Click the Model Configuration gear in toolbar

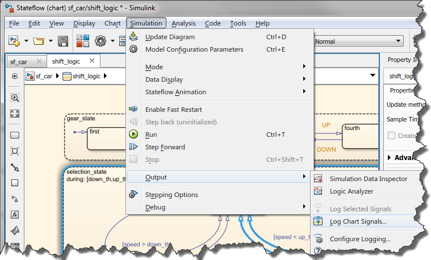click(x=101, y=41)
